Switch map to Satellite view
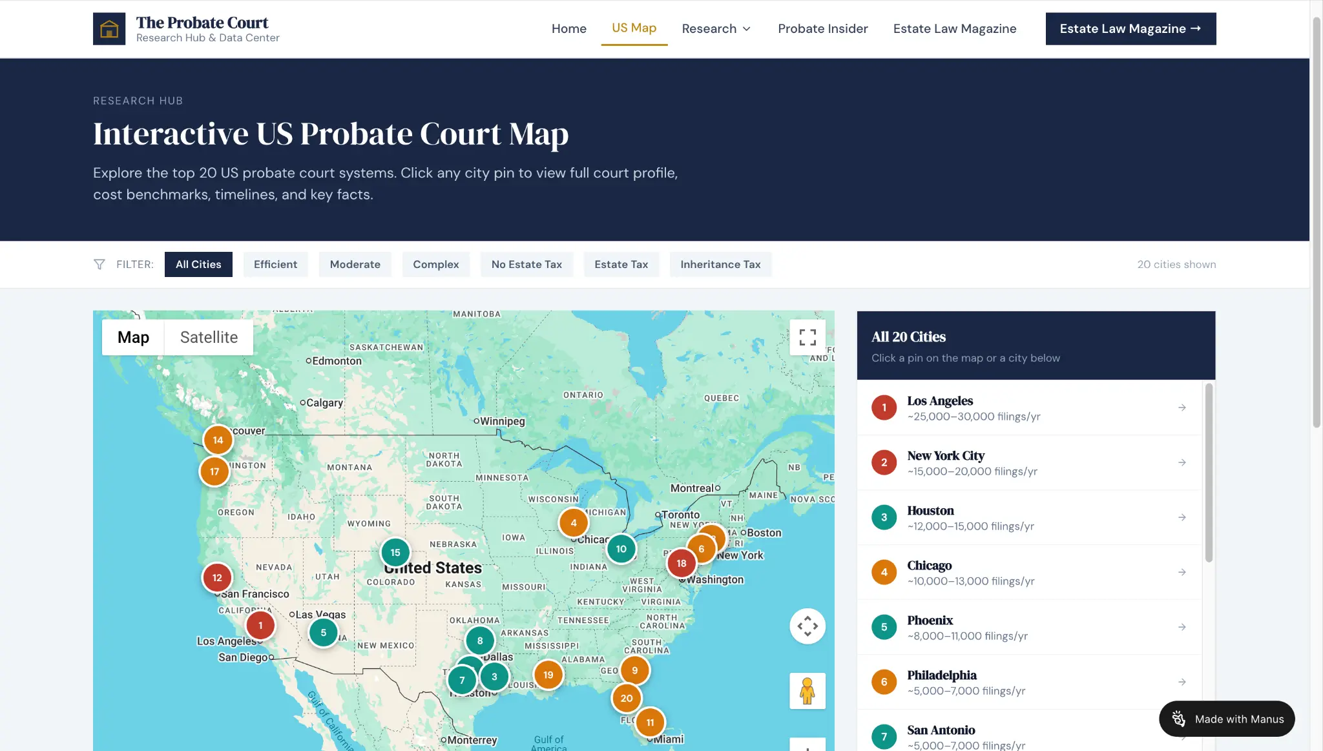Image resolution: width=1323 pixels, height=751 pixels. coord(209,337)
